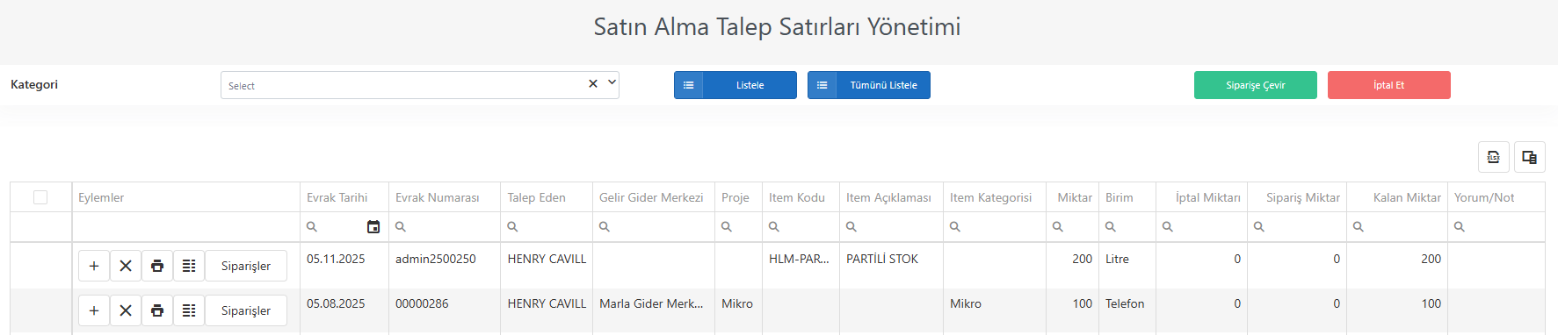The image size is (1558, 335).
Task: Open the column chooser icon above the grid
Action: coord(1530,157)
